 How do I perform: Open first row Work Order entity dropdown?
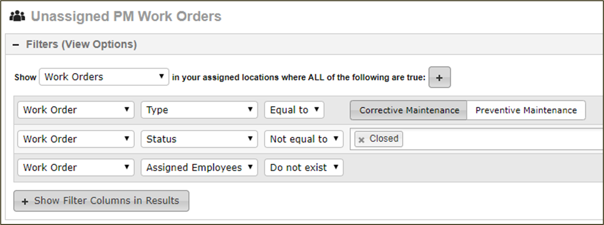pyautogui.click(x=76, y=110)
